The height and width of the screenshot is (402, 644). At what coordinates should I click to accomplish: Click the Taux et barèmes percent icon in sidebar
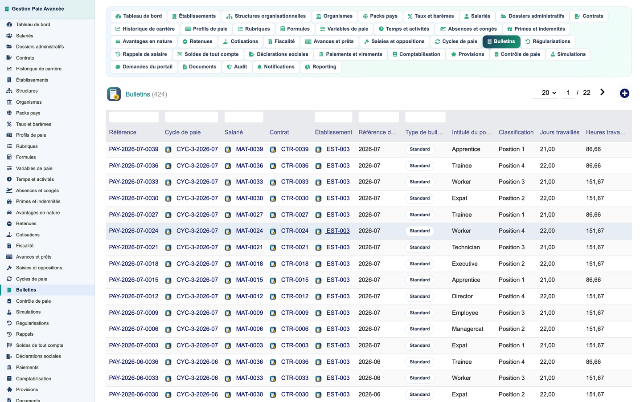9,124
